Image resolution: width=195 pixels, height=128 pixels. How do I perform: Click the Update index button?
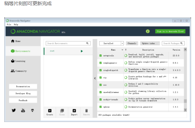[150, 43]
